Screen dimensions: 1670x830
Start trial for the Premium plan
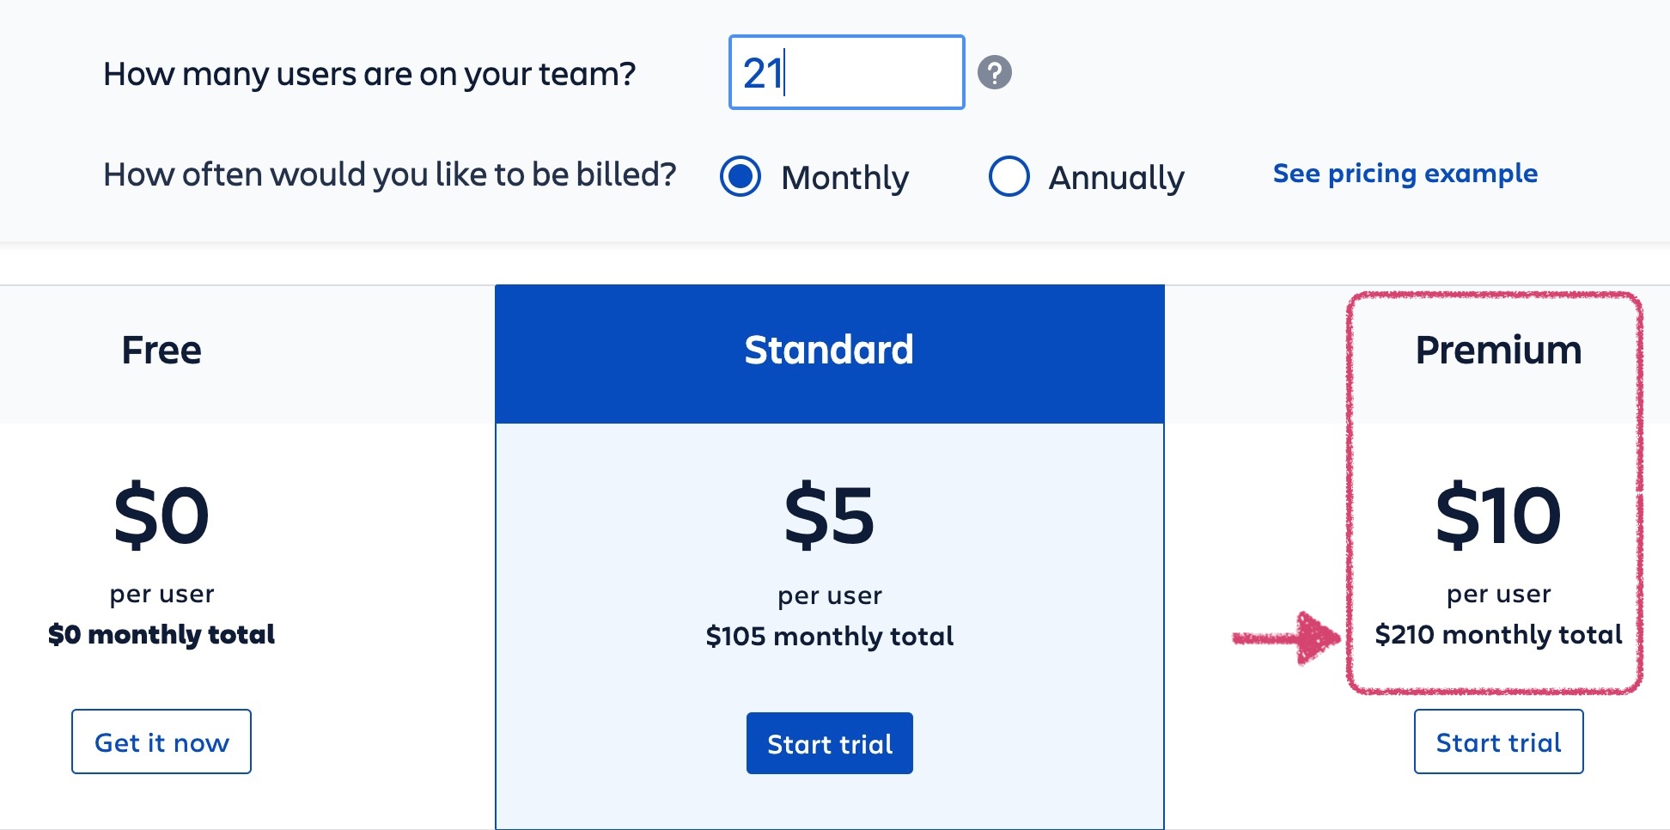[x=1498, y=742]
